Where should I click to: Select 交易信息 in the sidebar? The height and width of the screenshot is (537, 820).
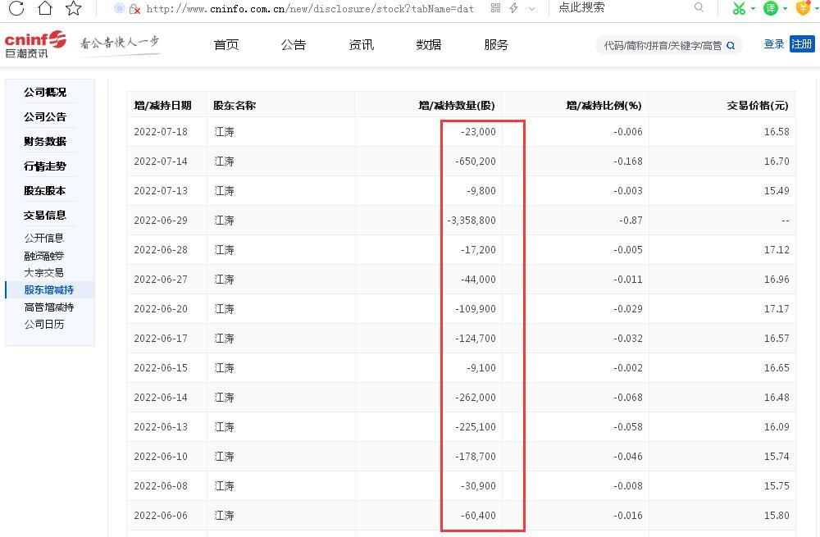pyautogui.click(x=45, y=216)
